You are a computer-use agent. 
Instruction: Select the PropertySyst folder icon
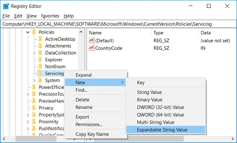click(x=34, y=115)
